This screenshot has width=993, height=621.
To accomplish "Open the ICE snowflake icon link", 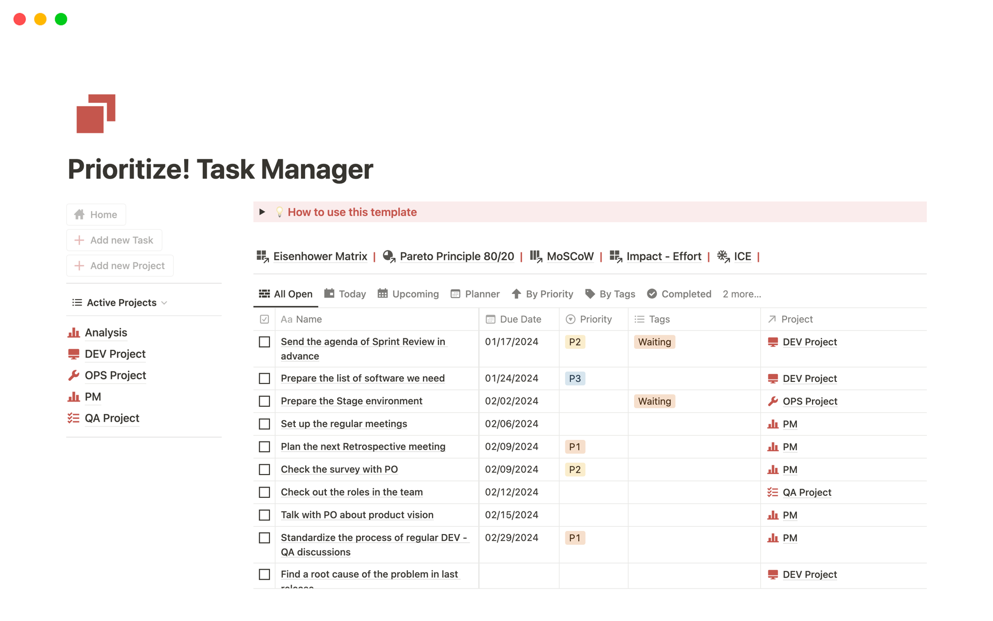I will 723,256.
